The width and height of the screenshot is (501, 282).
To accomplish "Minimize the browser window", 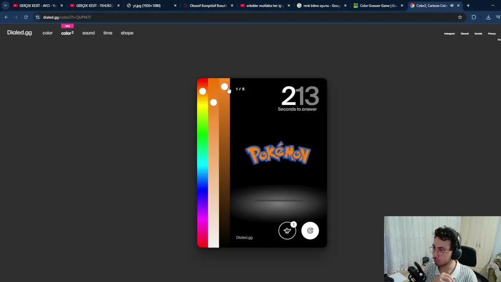I will [x=492, y=5].
